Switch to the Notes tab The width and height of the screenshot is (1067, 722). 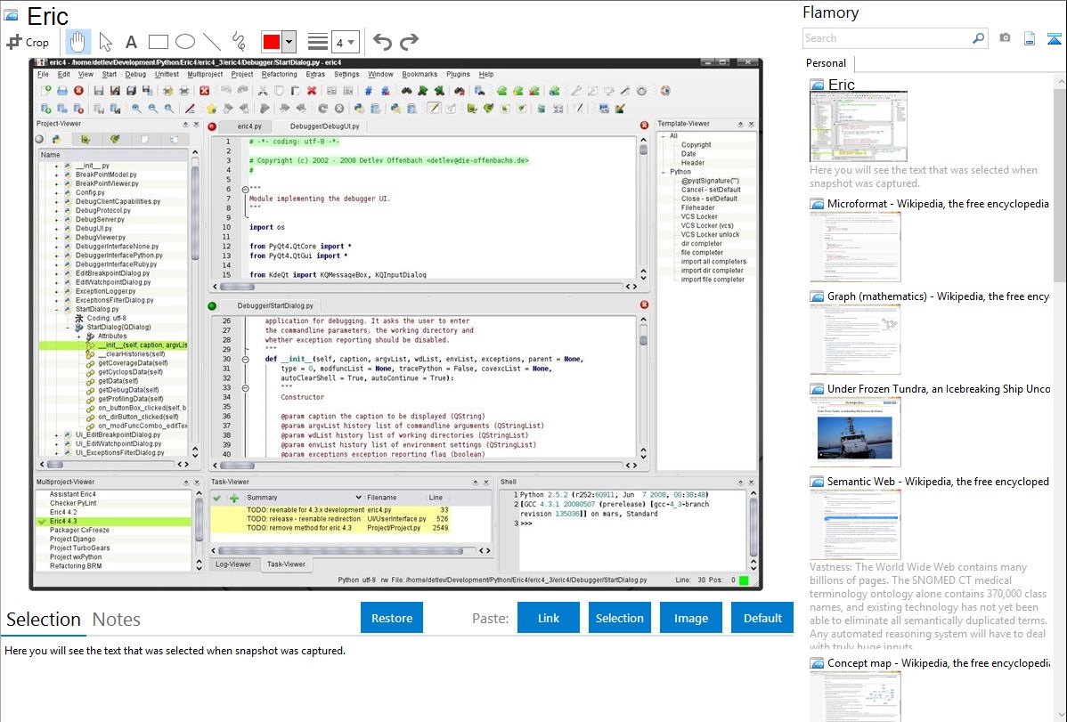[x=117, y=620]
